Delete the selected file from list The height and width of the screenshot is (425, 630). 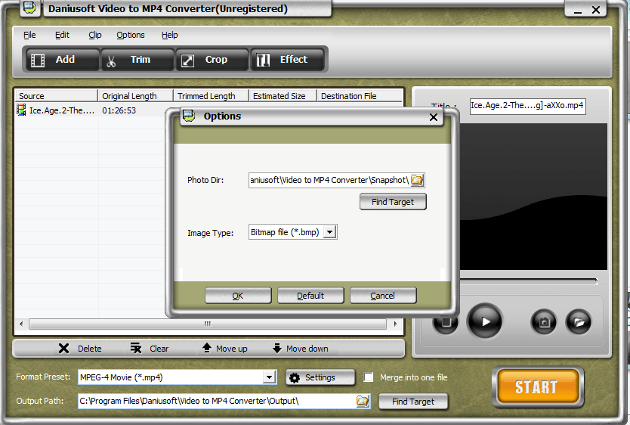point(80,349)
